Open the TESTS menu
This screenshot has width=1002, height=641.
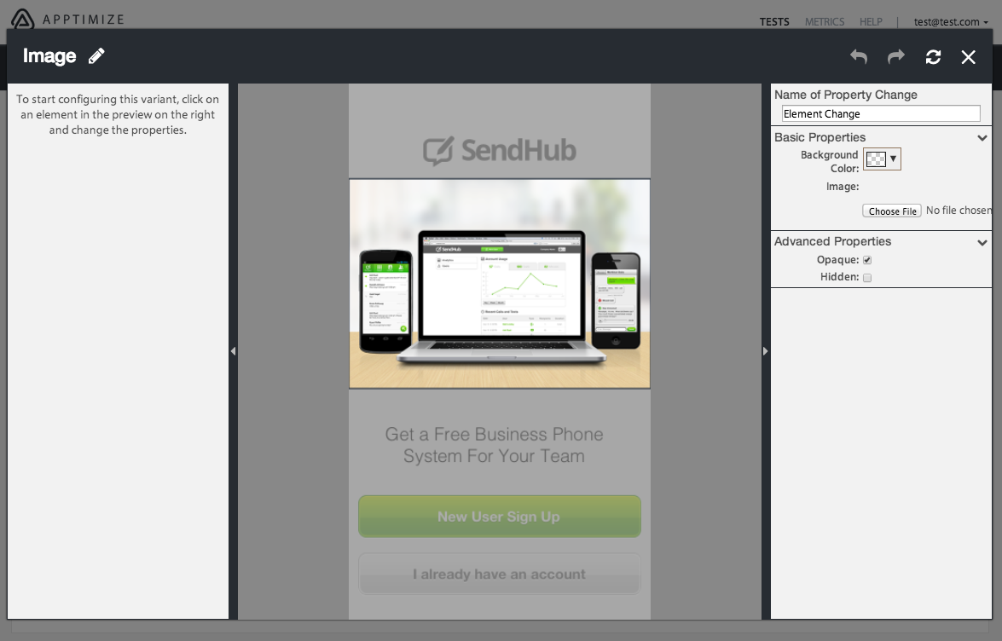[x=774, y=21]
